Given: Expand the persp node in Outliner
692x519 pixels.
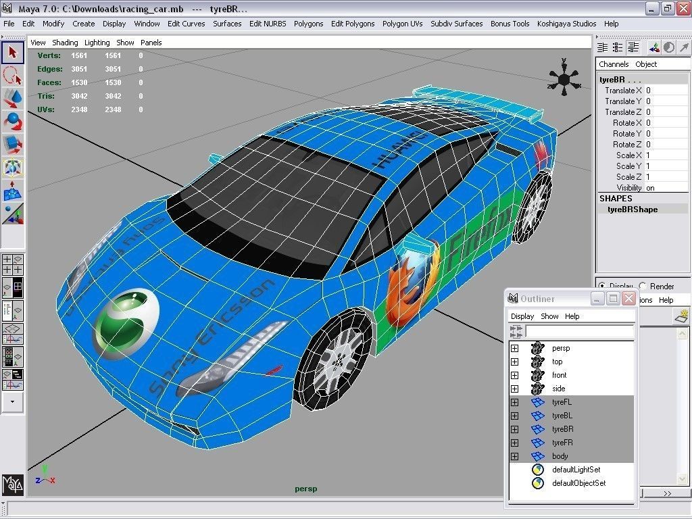Looking at the screenshot, I should pos(514,348).
